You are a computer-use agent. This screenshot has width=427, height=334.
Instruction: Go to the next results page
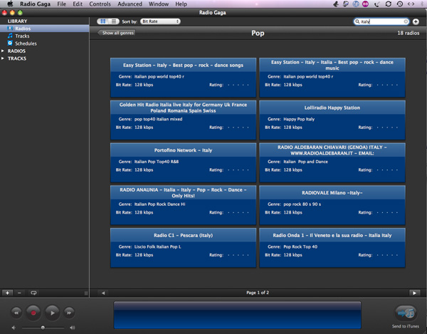tap(414, 293)
